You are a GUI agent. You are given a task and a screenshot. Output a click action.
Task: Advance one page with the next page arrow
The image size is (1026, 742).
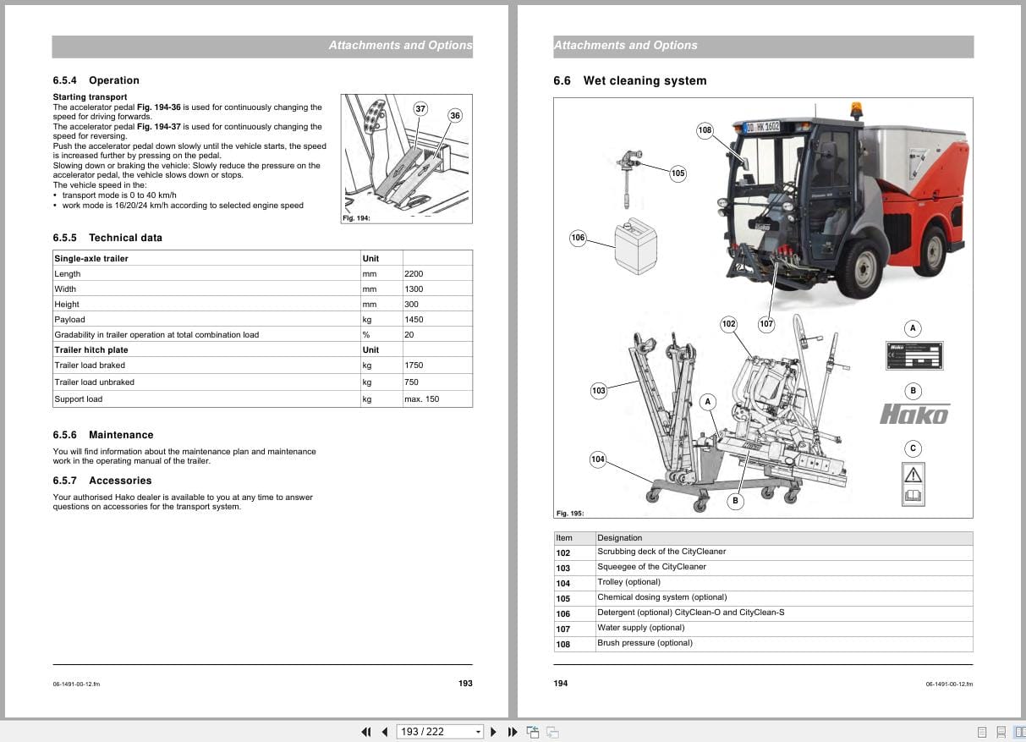[x=494, y=731]
